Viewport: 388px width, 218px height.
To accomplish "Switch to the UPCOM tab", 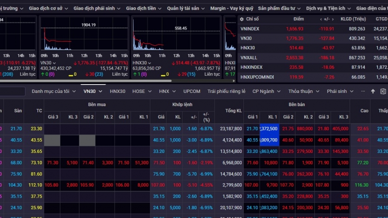I will tap(192, 91).
